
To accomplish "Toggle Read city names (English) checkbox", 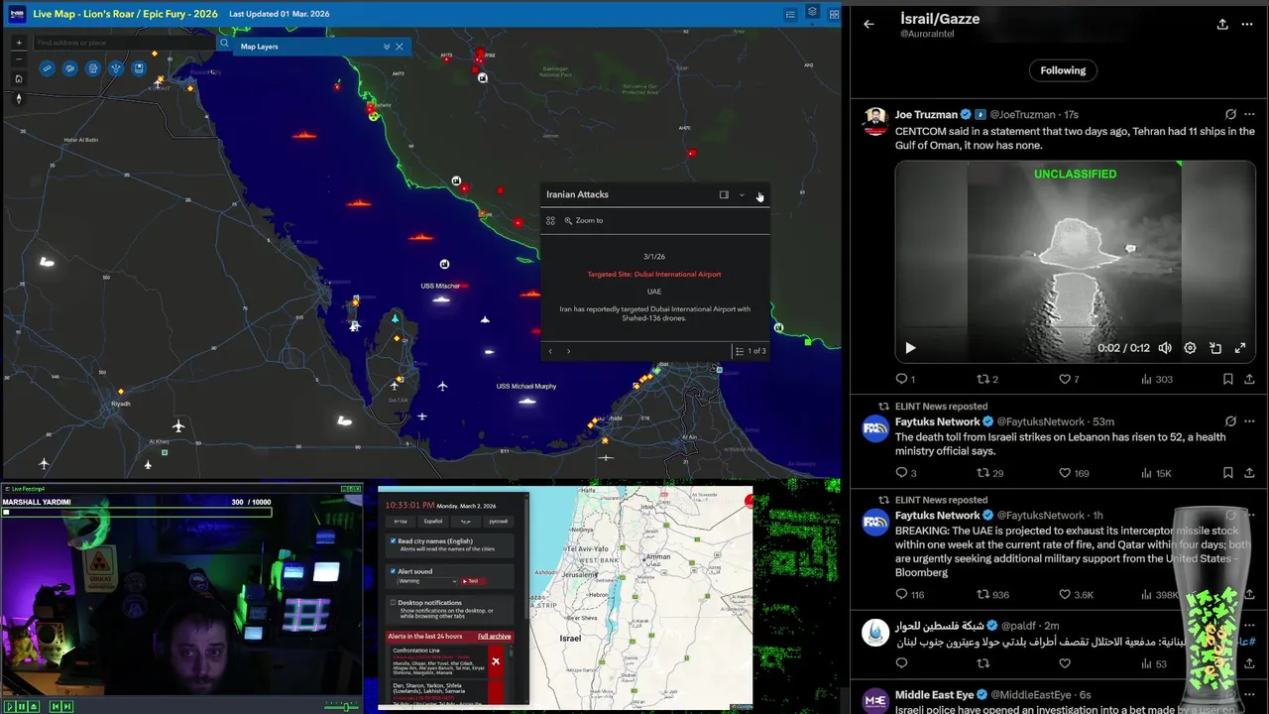I will (x=394, y=541).
